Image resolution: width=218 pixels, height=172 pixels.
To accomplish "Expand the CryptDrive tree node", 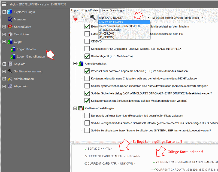I will (4, 34).
